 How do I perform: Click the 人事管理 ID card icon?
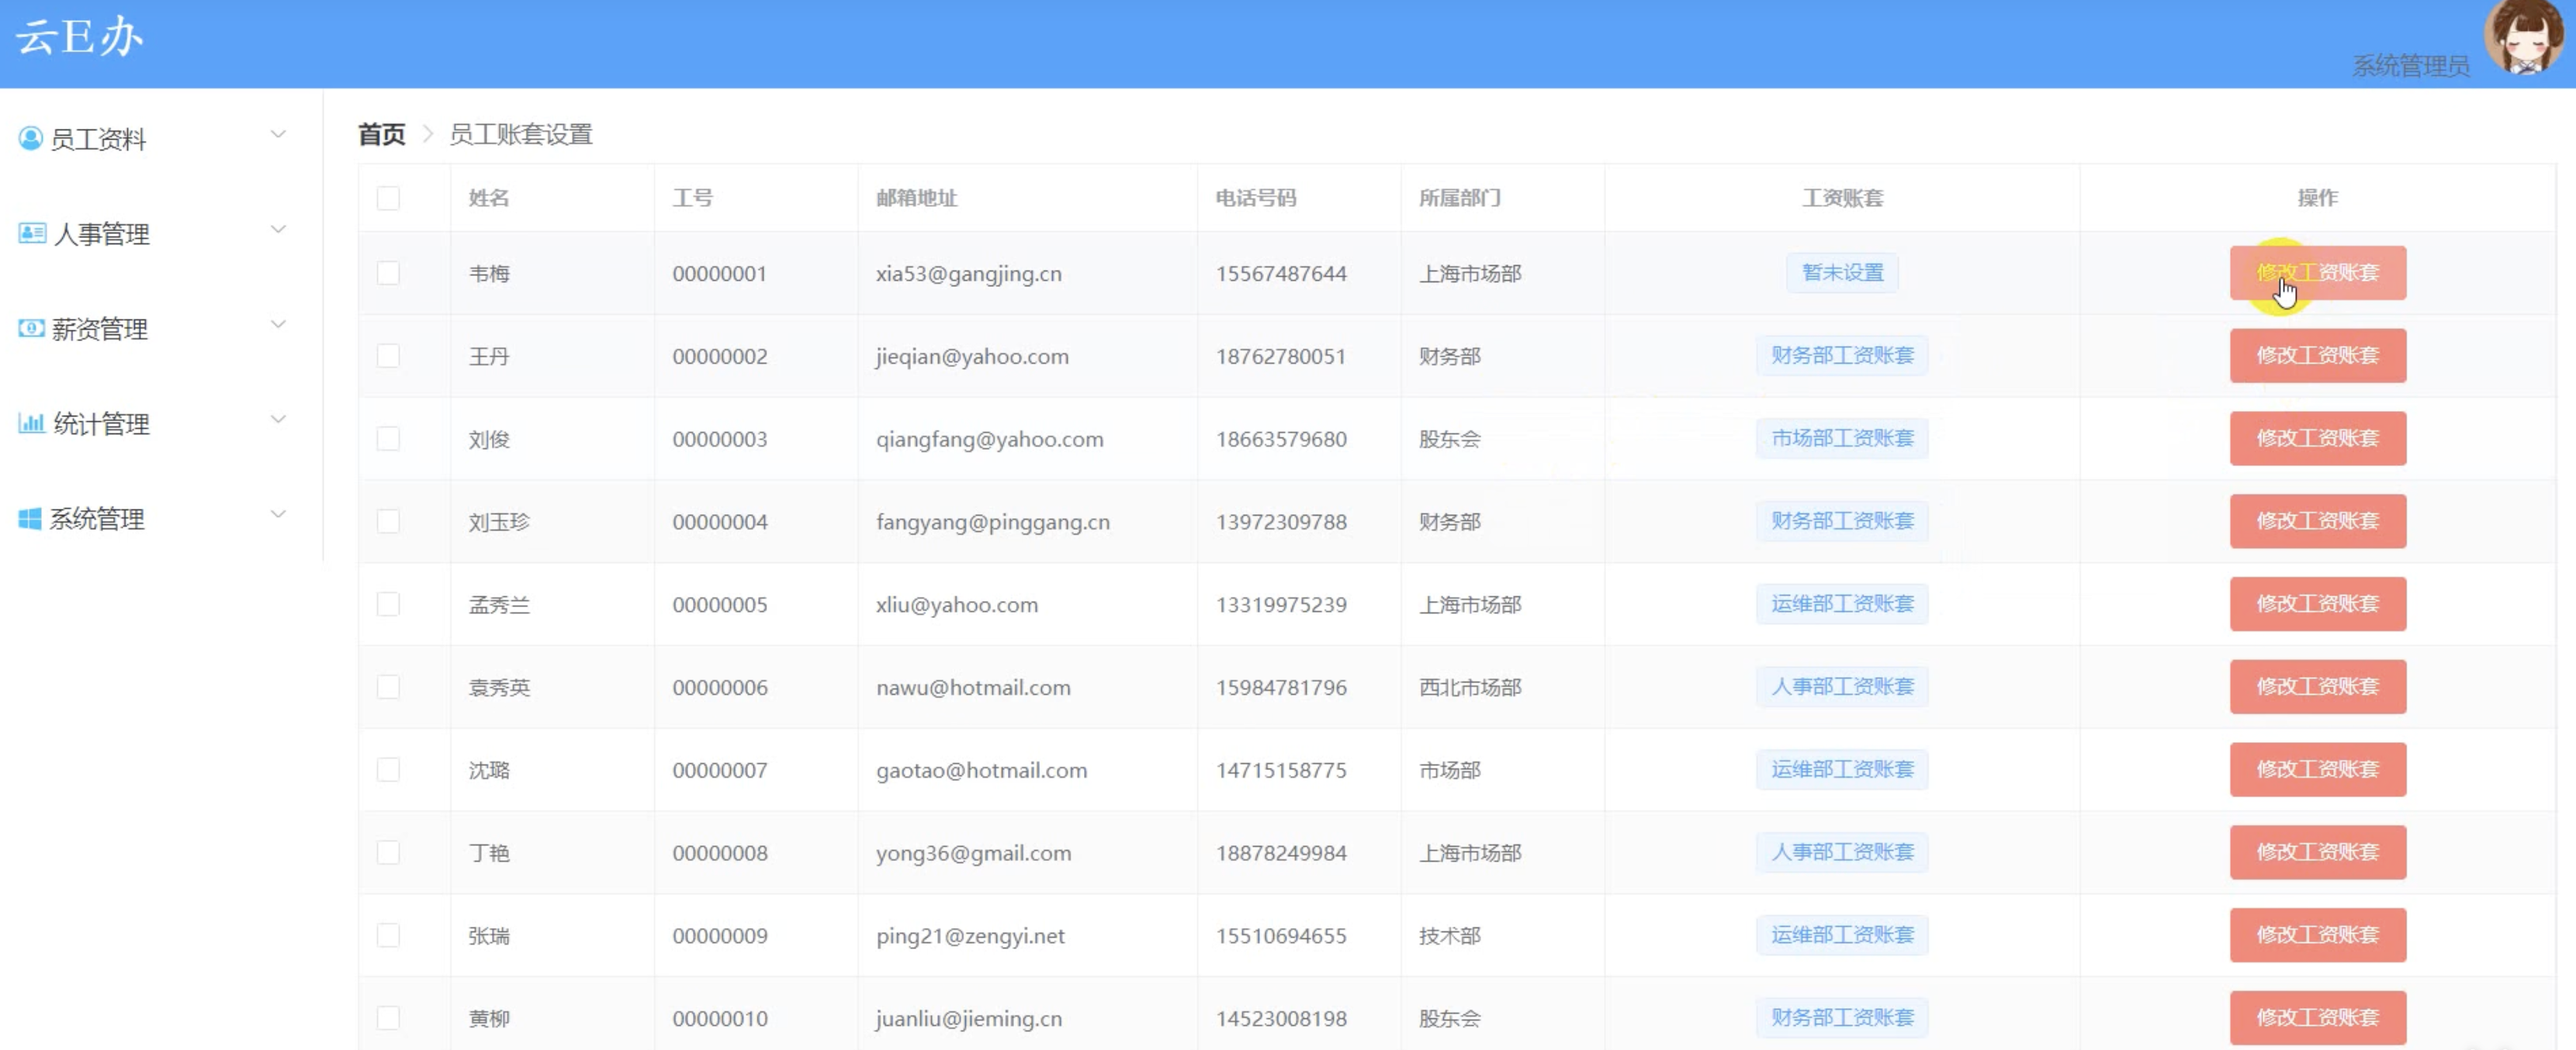point(32,233)
